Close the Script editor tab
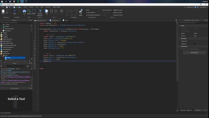Image resolution: width=209 pixels, height=118 pixels. click(69, 20)
